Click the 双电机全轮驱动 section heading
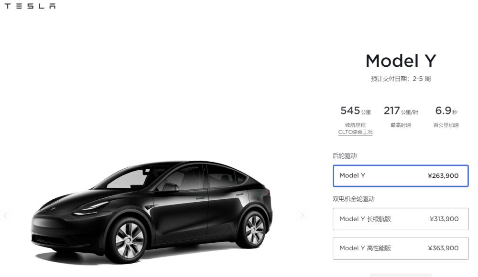The width and height of the screenshot is (478, 277). (x=353, y=199)
